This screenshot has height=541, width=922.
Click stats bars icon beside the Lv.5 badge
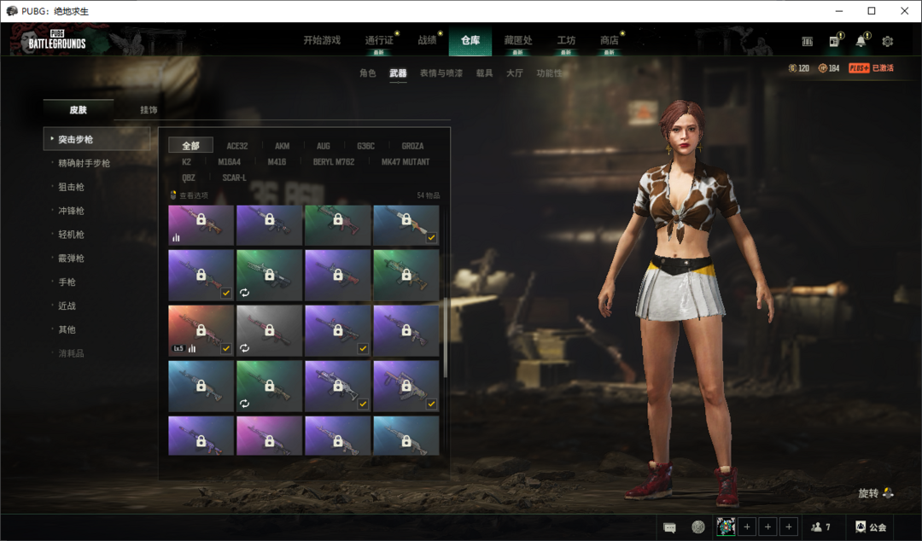[192, 349]
